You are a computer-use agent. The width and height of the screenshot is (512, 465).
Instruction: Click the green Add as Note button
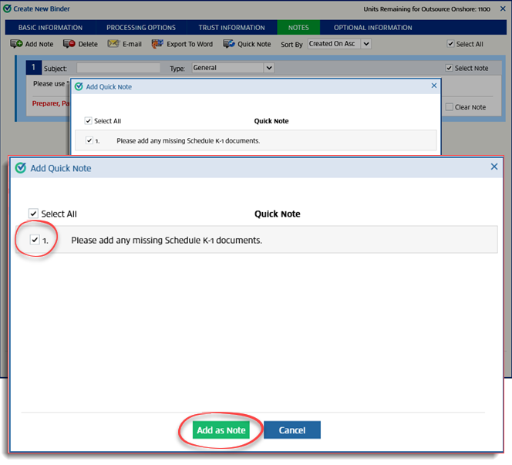pos(221,430)
